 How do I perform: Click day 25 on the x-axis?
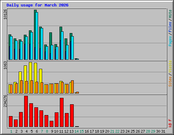click(133, 131)
